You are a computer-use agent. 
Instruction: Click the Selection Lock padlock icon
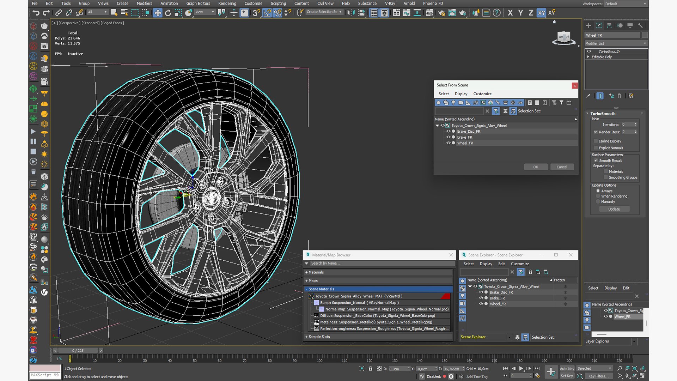tap(370, 369)
